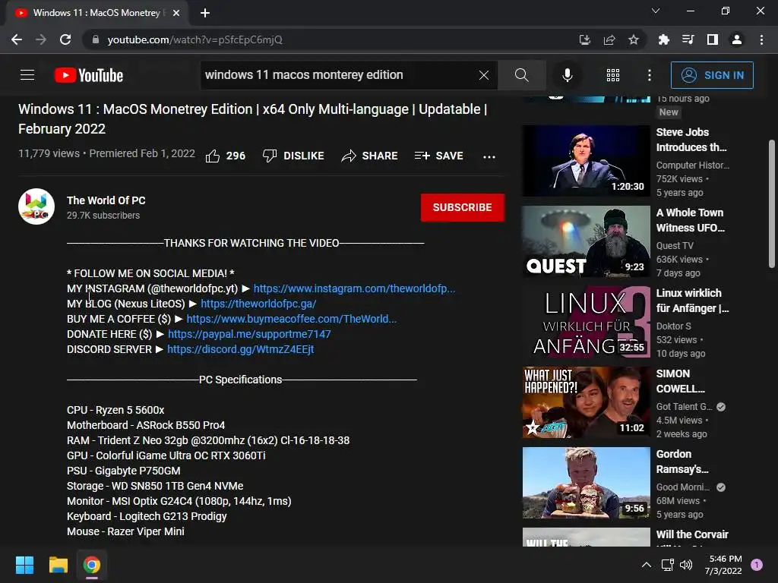This screenshot has height=583, width=778.
Task: Open the Instagram link in description
Action: point(354,288)
